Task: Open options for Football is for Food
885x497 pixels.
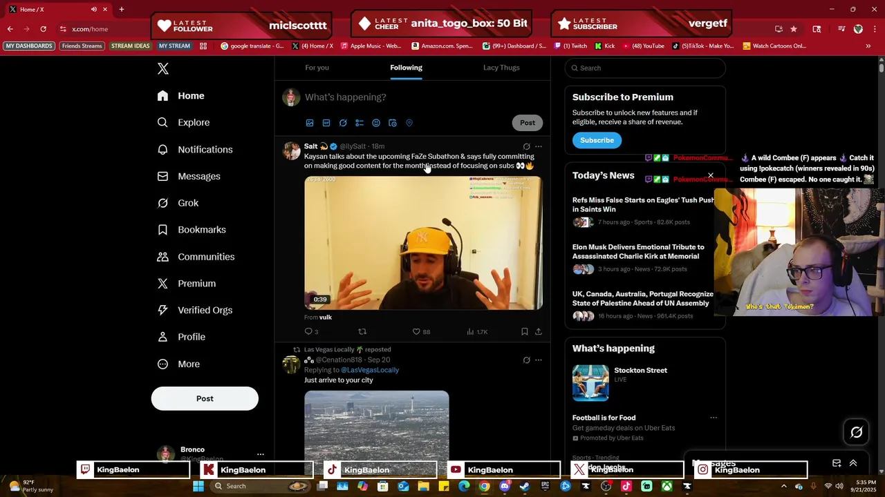Action: click(714, 418)
